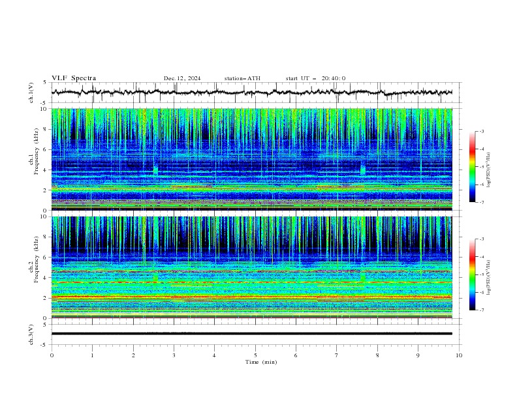Select the date "Dec. 12, 2024"

(x=182, y=78)
